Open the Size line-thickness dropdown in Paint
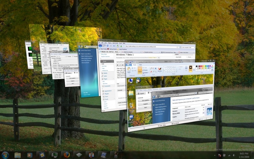Viewport: 254px width, 159px height. [x=186, y=68]
